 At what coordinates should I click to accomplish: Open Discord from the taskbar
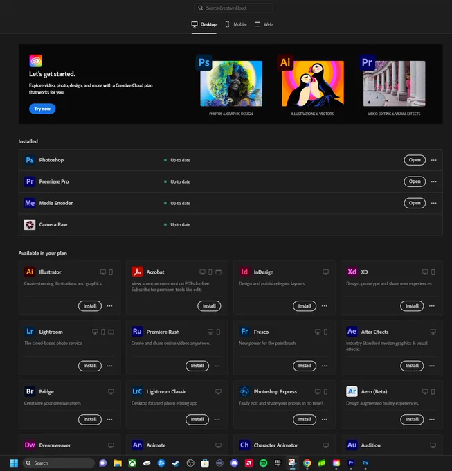click(x=234, y=463)
